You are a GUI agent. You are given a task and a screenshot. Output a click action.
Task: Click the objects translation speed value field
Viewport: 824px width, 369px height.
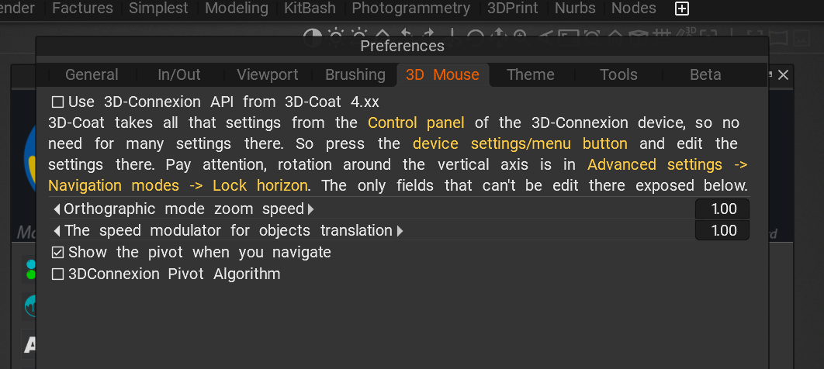[x=722, y=231]
